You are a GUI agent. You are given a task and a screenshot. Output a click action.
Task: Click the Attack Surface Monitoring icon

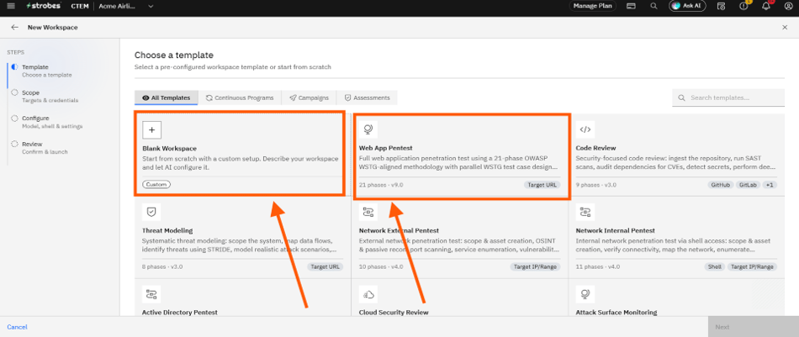[x=585, y=294]
